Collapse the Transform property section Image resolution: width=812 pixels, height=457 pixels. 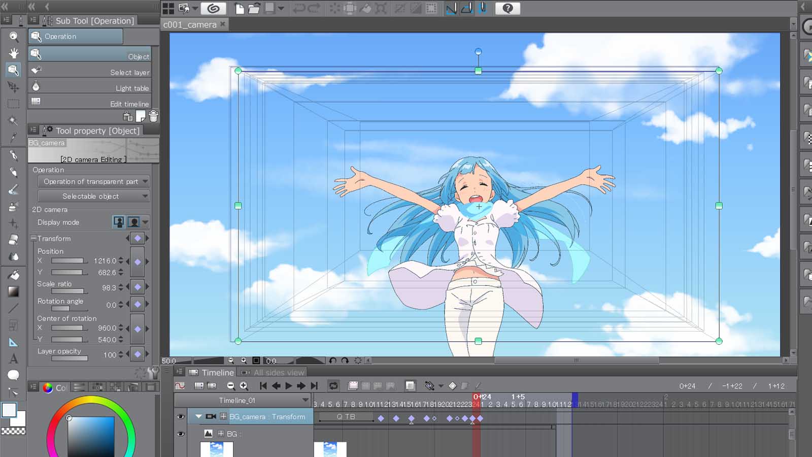[33, 238]
